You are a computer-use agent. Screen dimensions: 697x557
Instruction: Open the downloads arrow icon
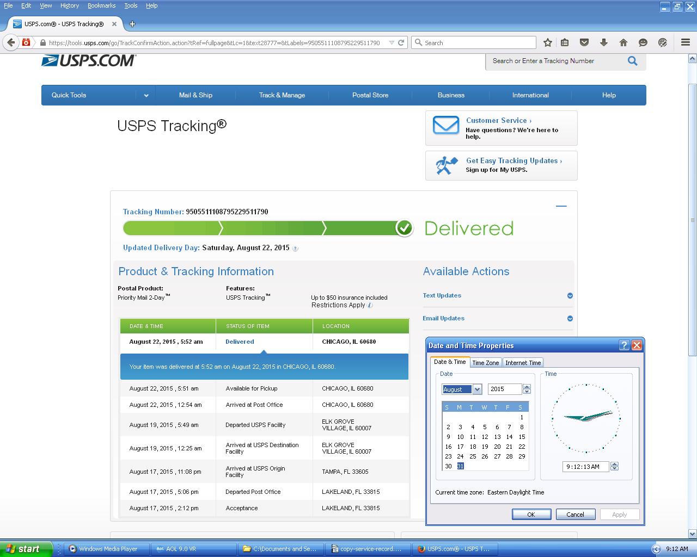604,42
